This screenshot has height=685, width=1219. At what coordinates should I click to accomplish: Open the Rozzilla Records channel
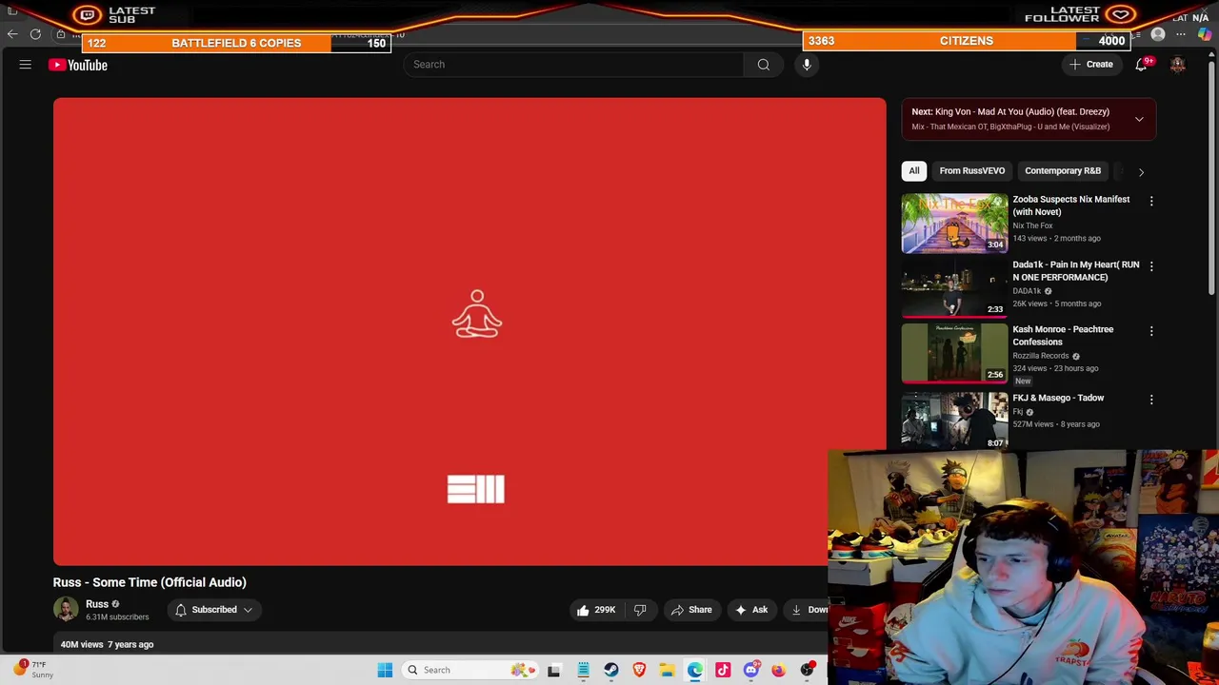(1040, 356)
